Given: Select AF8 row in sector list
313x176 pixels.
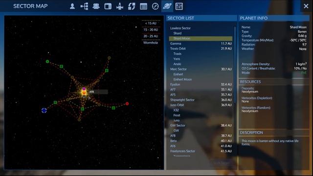Looking at the screenshot, I should [201, 136].
